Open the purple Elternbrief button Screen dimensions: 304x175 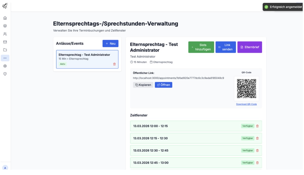250,47
